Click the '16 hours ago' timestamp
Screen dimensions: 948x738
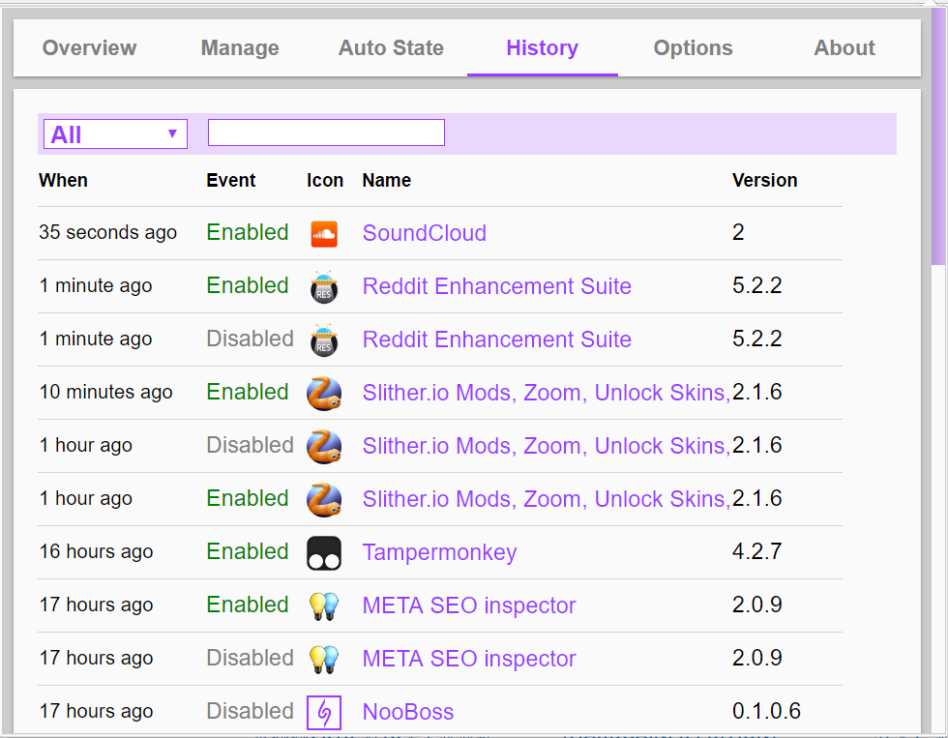(x=96, y=551)
